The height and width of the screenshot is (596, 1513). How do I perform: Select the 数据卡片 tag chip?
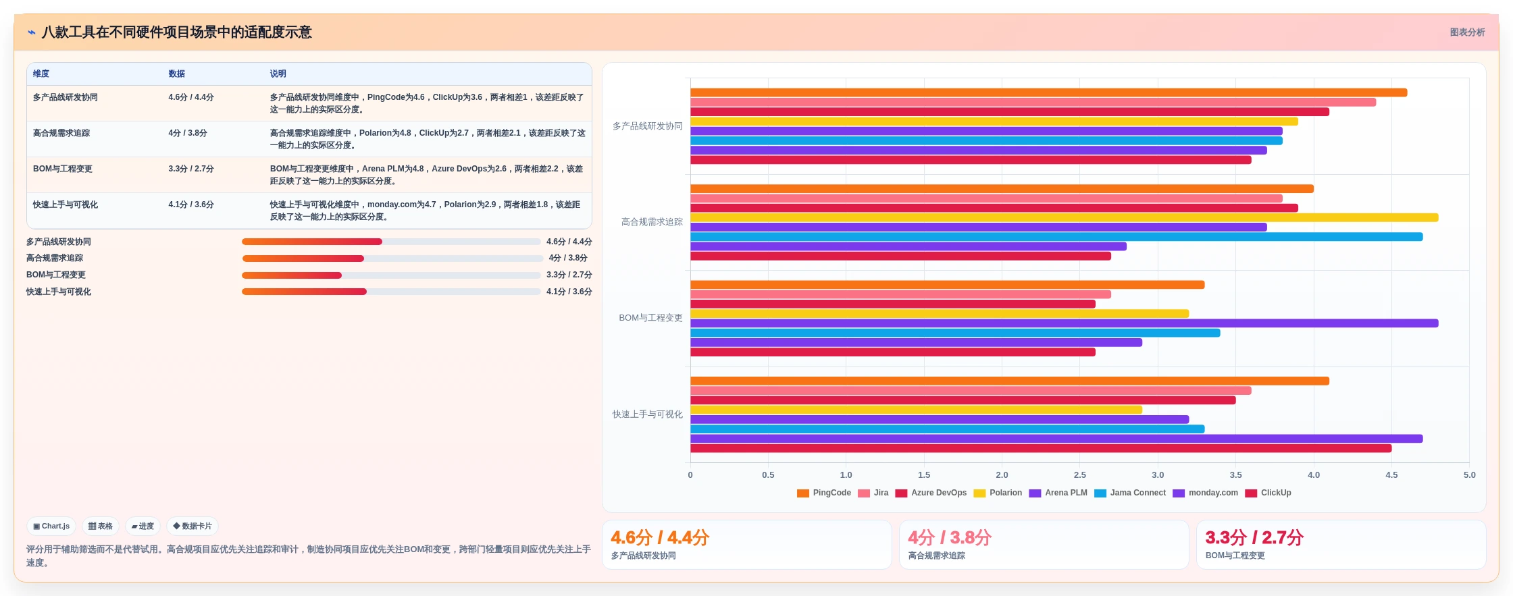click(193, 526)
